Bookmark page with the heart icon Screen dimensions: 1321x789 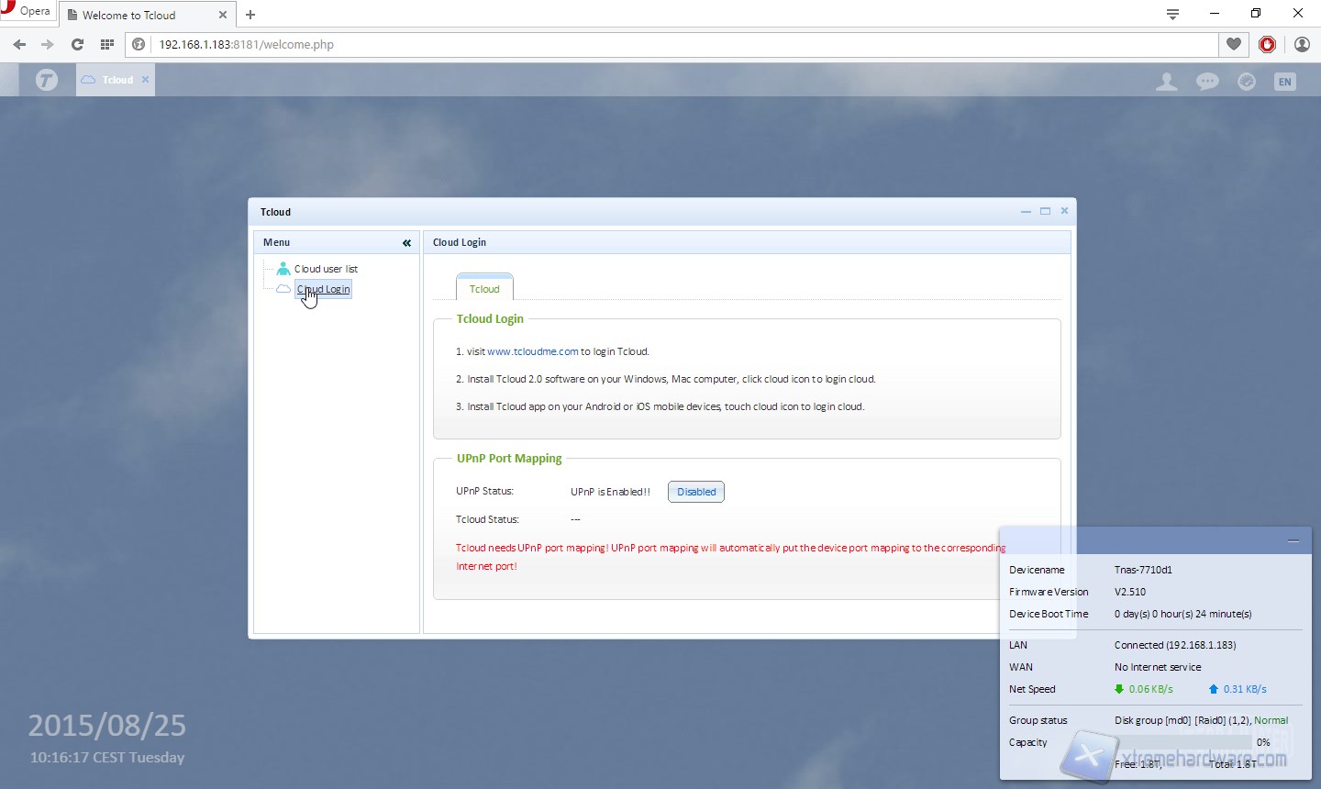[x=1234, y=44]
